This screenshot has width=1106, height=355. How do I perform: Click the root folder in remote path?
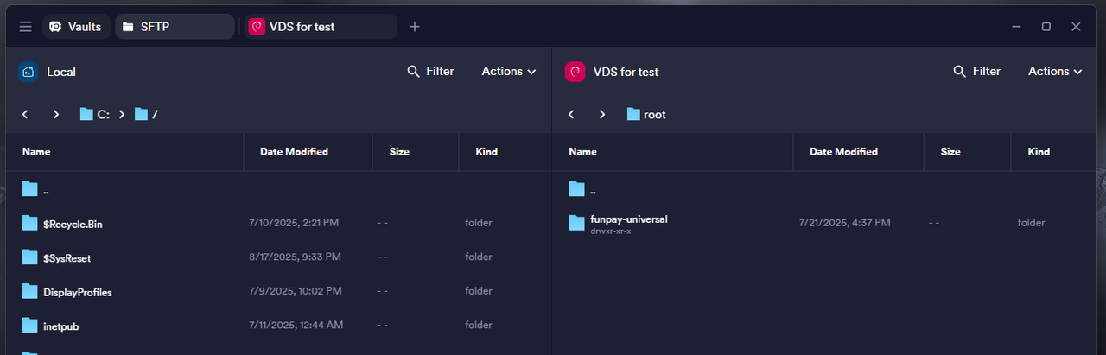(x=654, y=114)
